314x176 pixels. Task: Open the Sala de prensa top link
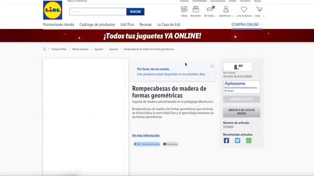pos(218,1)
